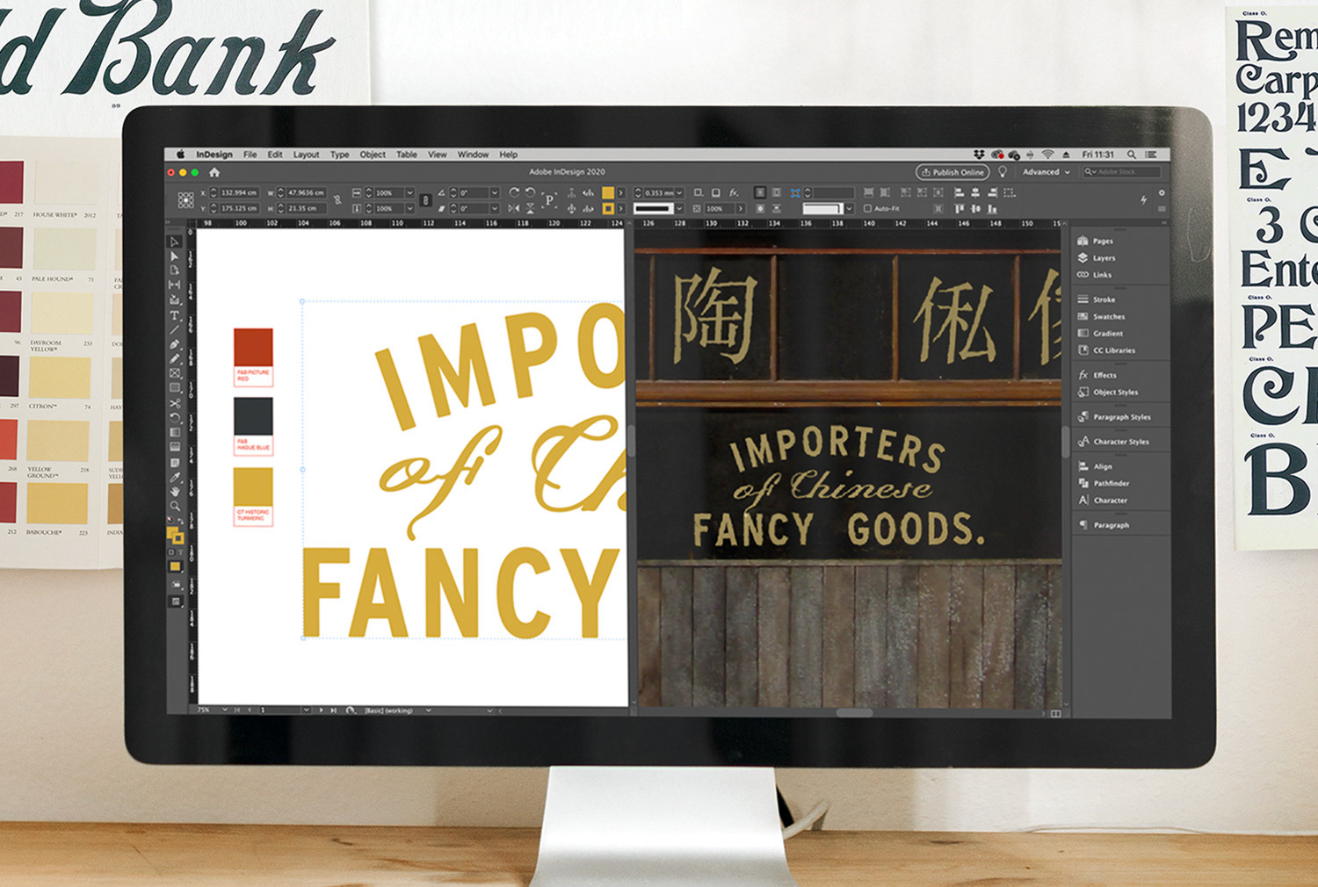1318x887 pixels.
Task: Open Paragraph Styles panel
Action: [1121, 417]
